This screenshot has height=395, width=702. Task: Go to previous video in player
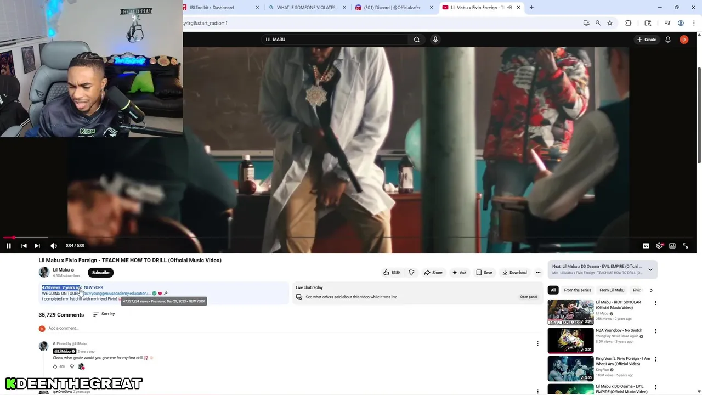coord(24,246)
